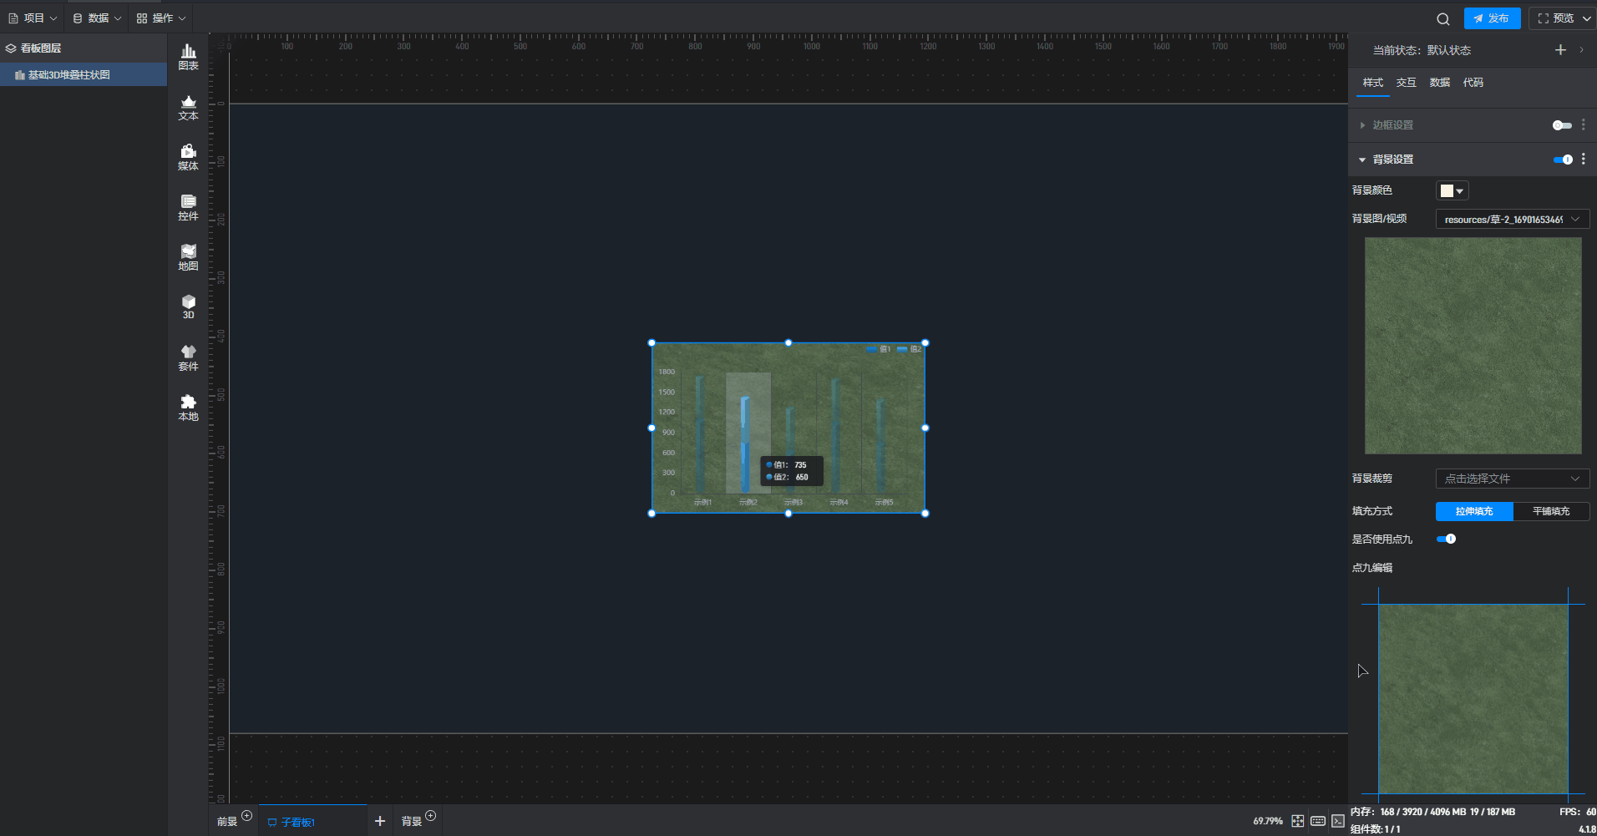Open the 套件 kit components icon
Screen dimensions: 1597x836
[188, 357]
